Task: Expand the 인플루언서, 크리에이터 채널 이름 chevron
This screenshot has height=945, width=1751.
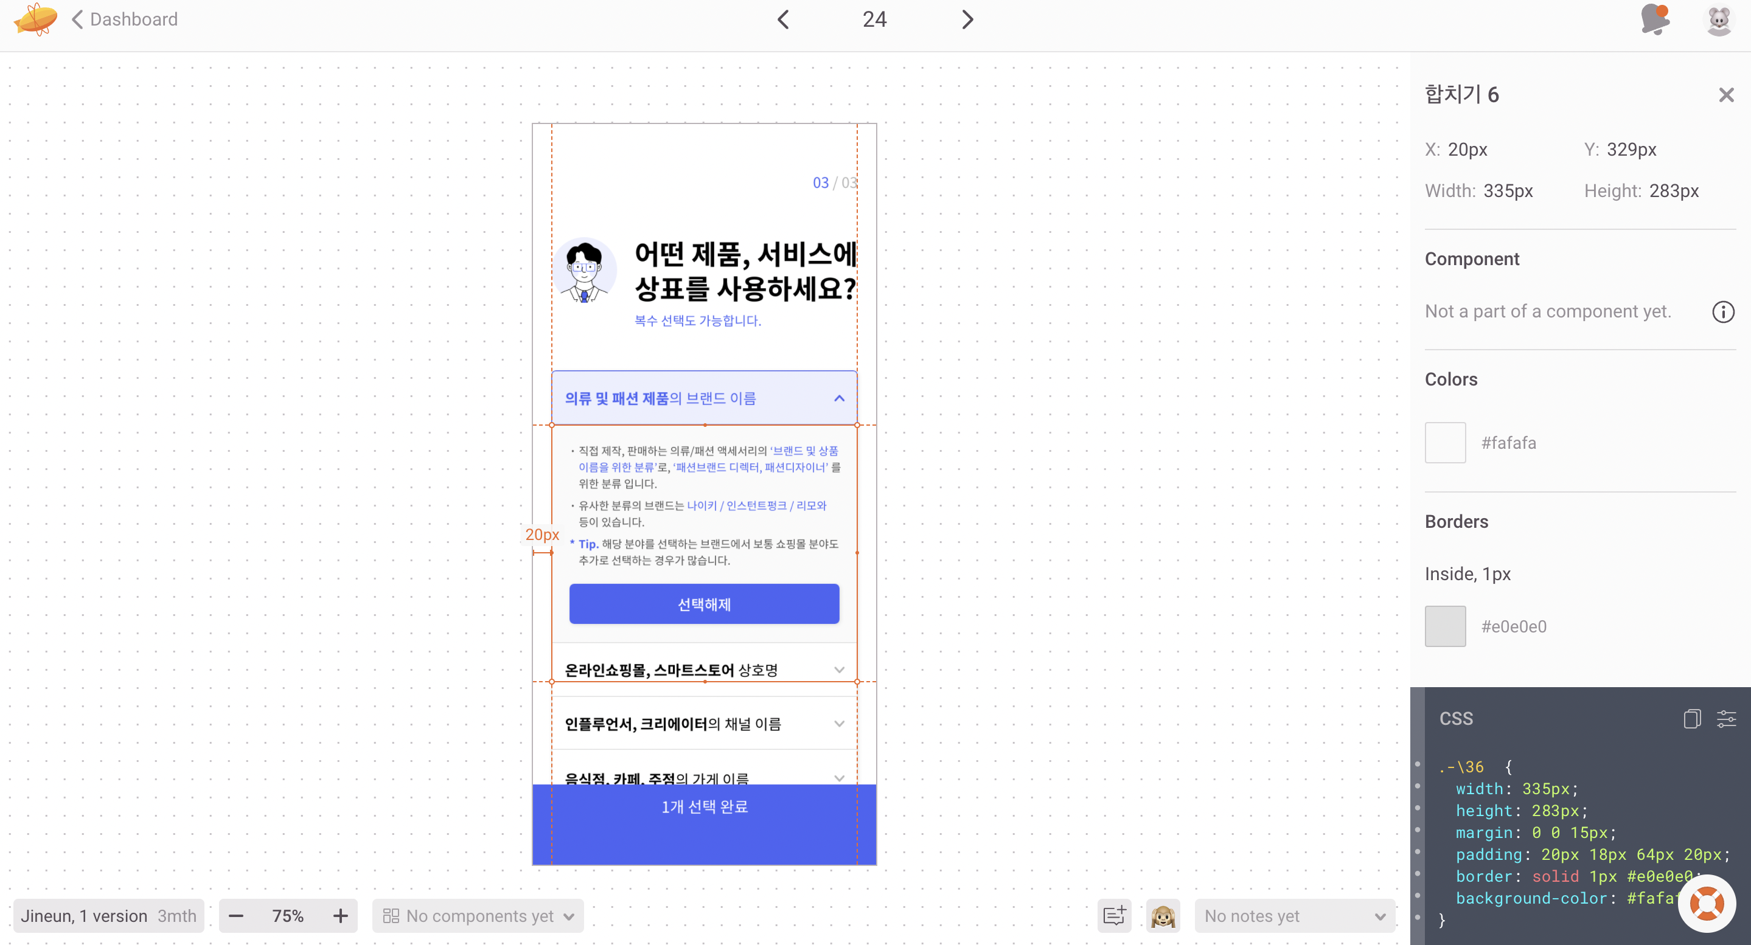Action: tap(839, 724)
